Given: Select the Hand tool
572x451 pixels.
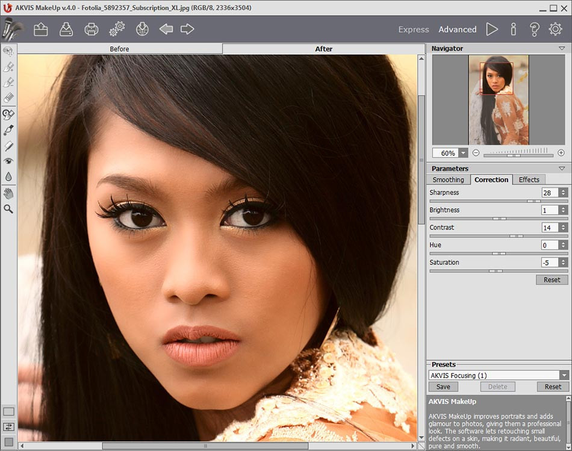Looking at the screenshot, I should [8, 193].
